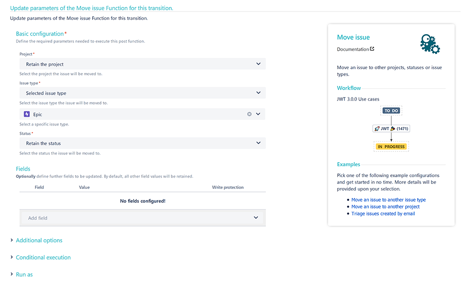Open Move an issue to another issue type example
Screen dimensions: 463x283
(x=388, y=199)
